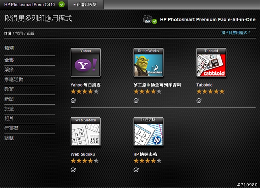Choose the 家庭活動 category
The image size is (260, 188).
[14, 80]
